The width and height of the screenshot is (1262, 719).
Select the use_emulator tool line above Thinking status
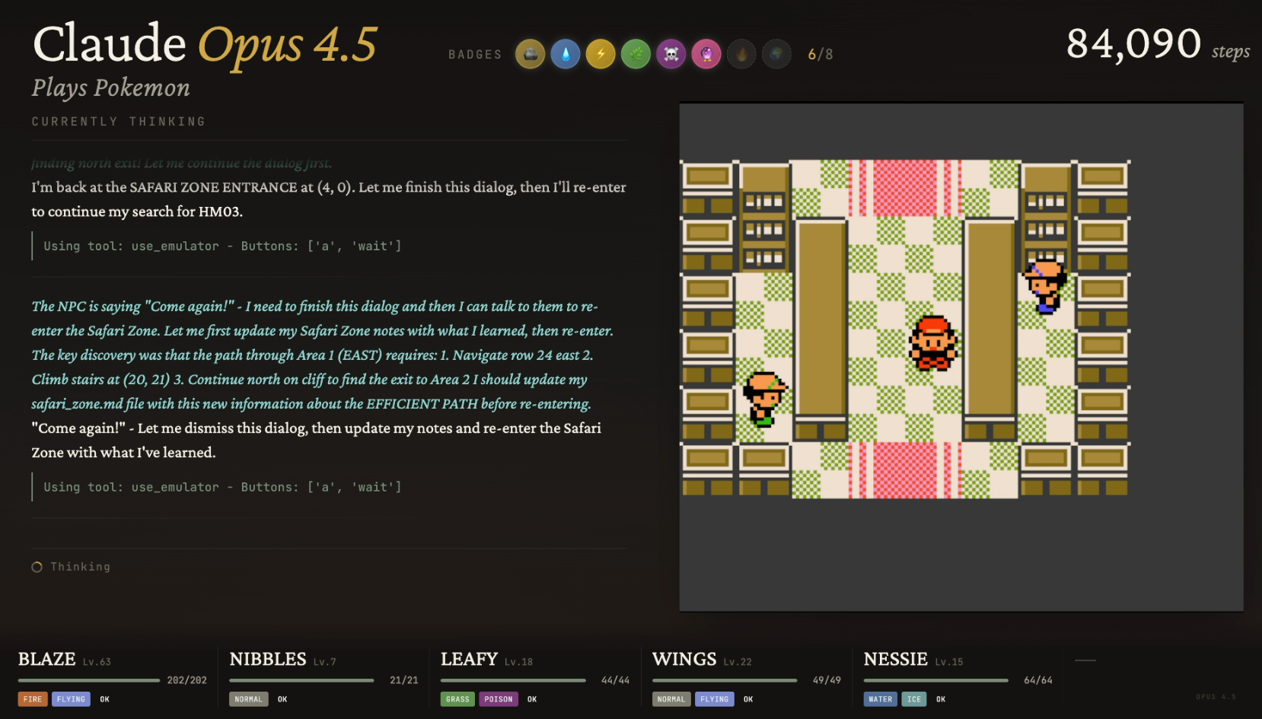(222, 487)
